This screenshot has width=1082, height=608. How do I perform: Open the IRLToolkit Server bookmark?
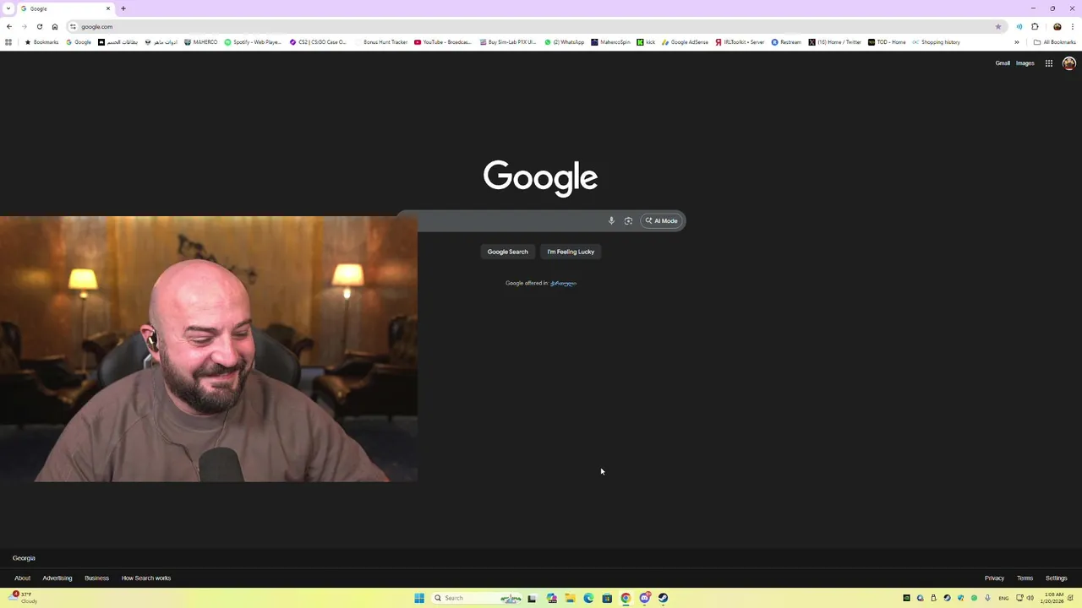pos(740,42)
